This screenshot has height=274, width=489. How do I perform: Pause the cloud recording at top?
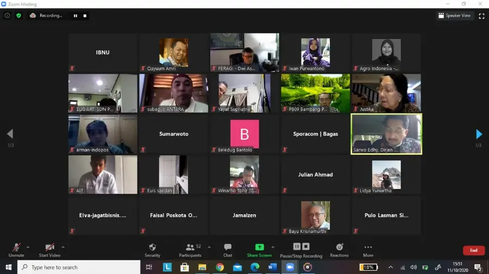click(x=76, y=16)
